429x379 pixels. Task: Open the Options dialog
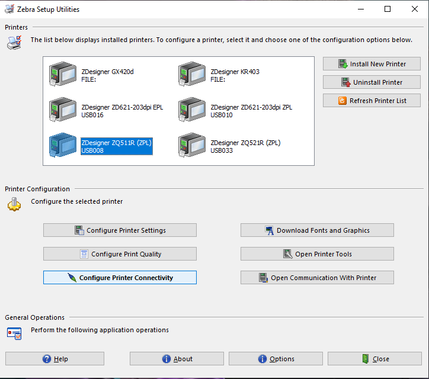click(x=276, y=359)
